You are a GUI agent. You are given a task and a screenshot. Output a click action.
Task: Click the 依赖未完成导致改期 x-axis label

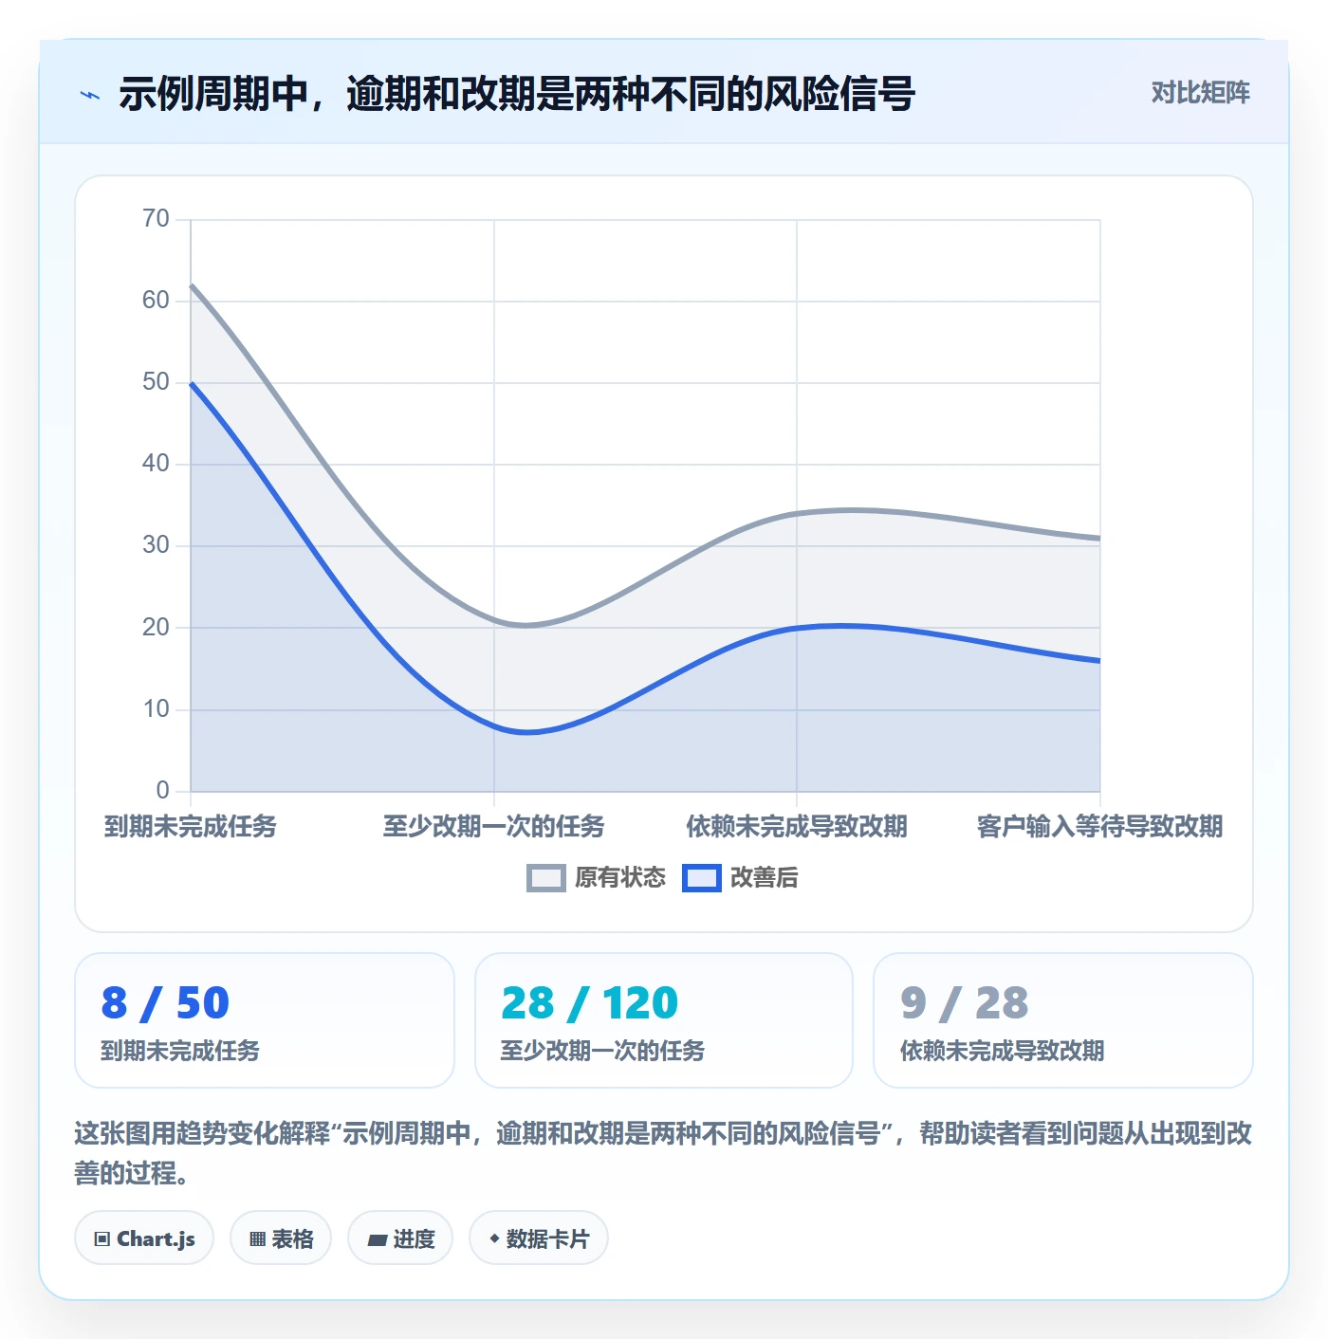pos(797,827)
